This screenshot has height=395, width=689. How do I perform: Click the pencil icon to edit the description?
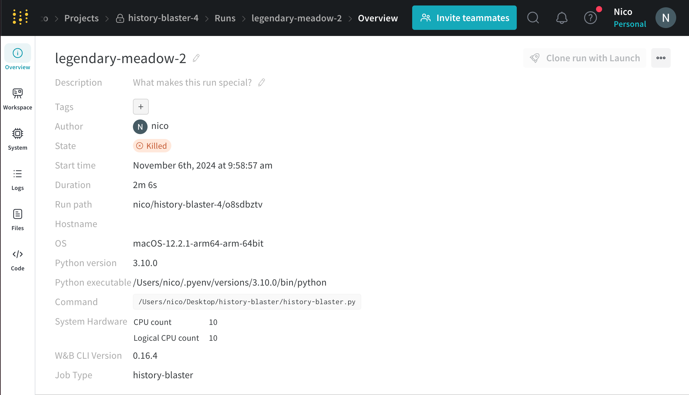click(x=262, y=83)
